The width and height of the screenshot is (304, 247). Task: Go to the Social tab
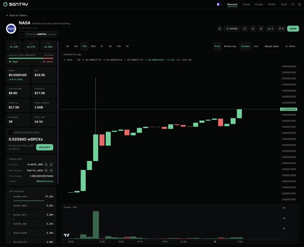coord(246,4)
